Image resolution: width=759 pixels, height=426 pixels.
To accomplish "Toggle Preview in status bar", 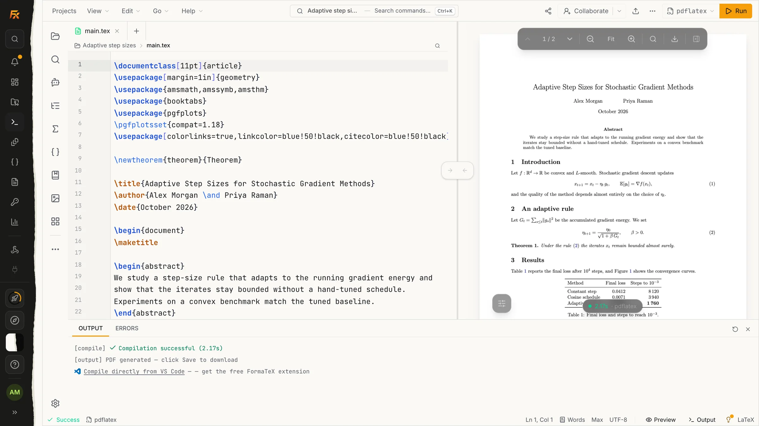I will pos(660,420).
